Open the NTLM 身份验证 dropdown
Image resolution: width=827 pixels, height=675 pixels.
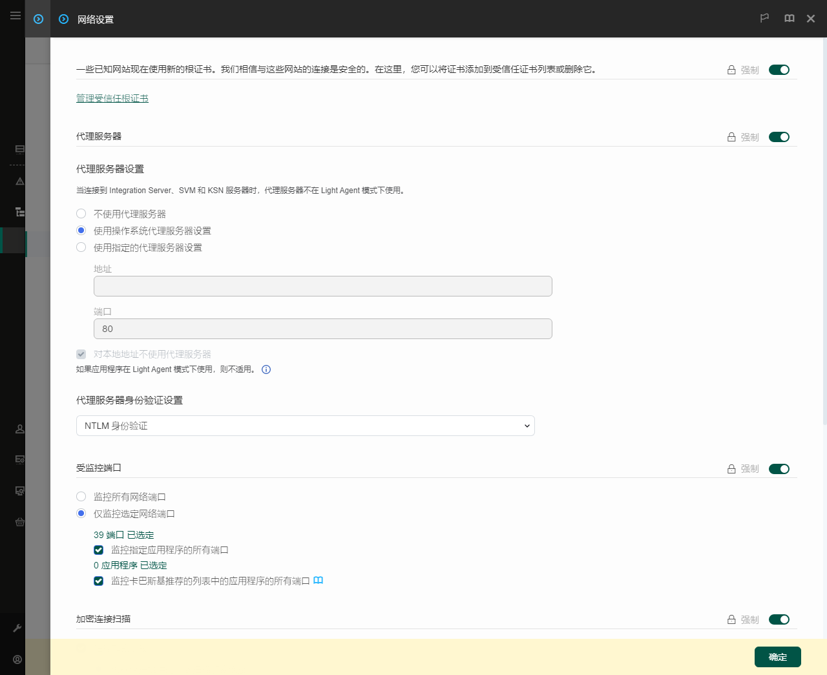pyautogui.click(x=305, y=426)
